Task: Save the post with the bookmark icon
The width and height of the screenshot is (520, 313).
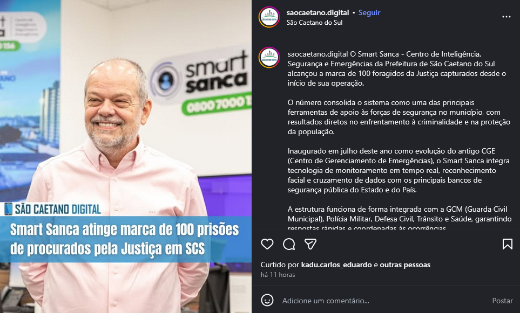Action: [508, 244]
